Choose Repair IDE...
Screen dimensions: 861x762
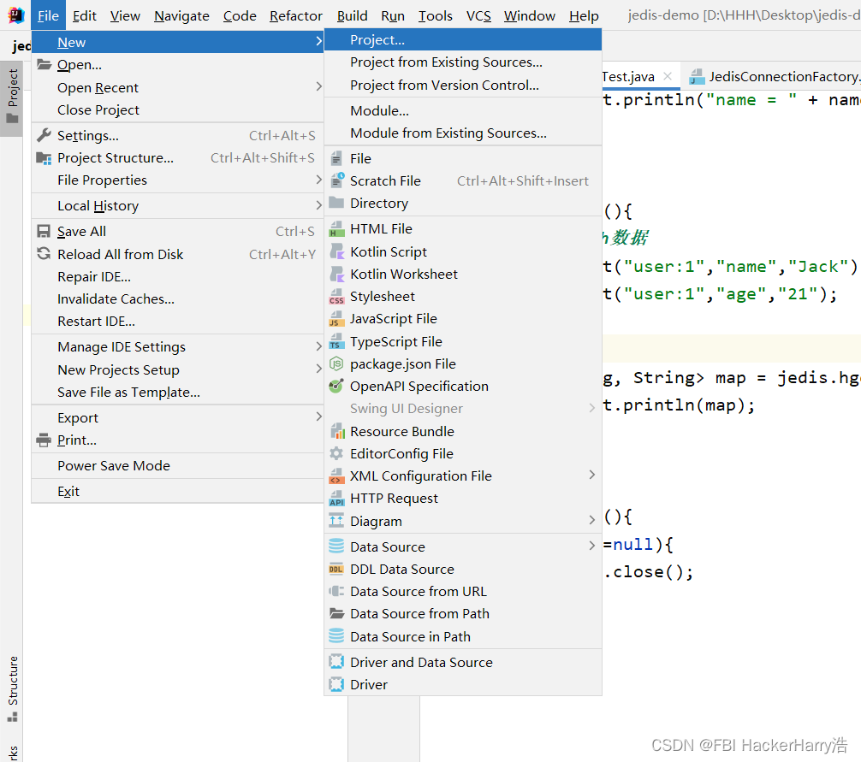177,277
